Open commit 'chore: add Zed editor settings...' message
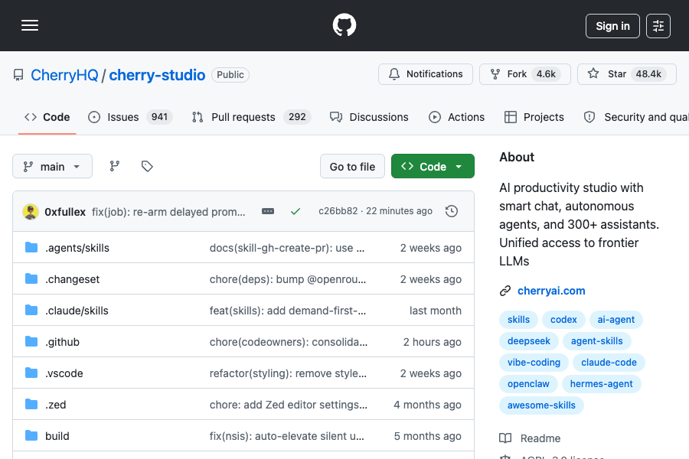 289,405
